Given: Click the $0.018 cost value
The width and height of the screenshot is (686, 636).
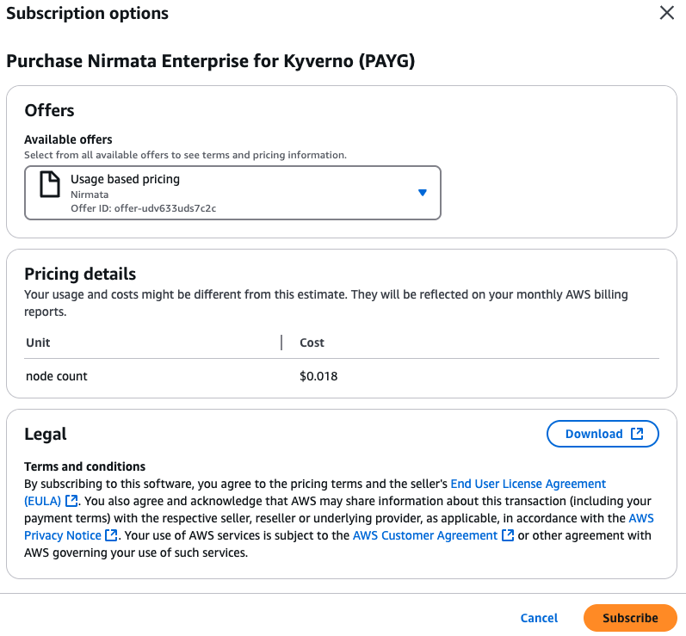Looking at the screenshot, I should (x=318, y=376).
